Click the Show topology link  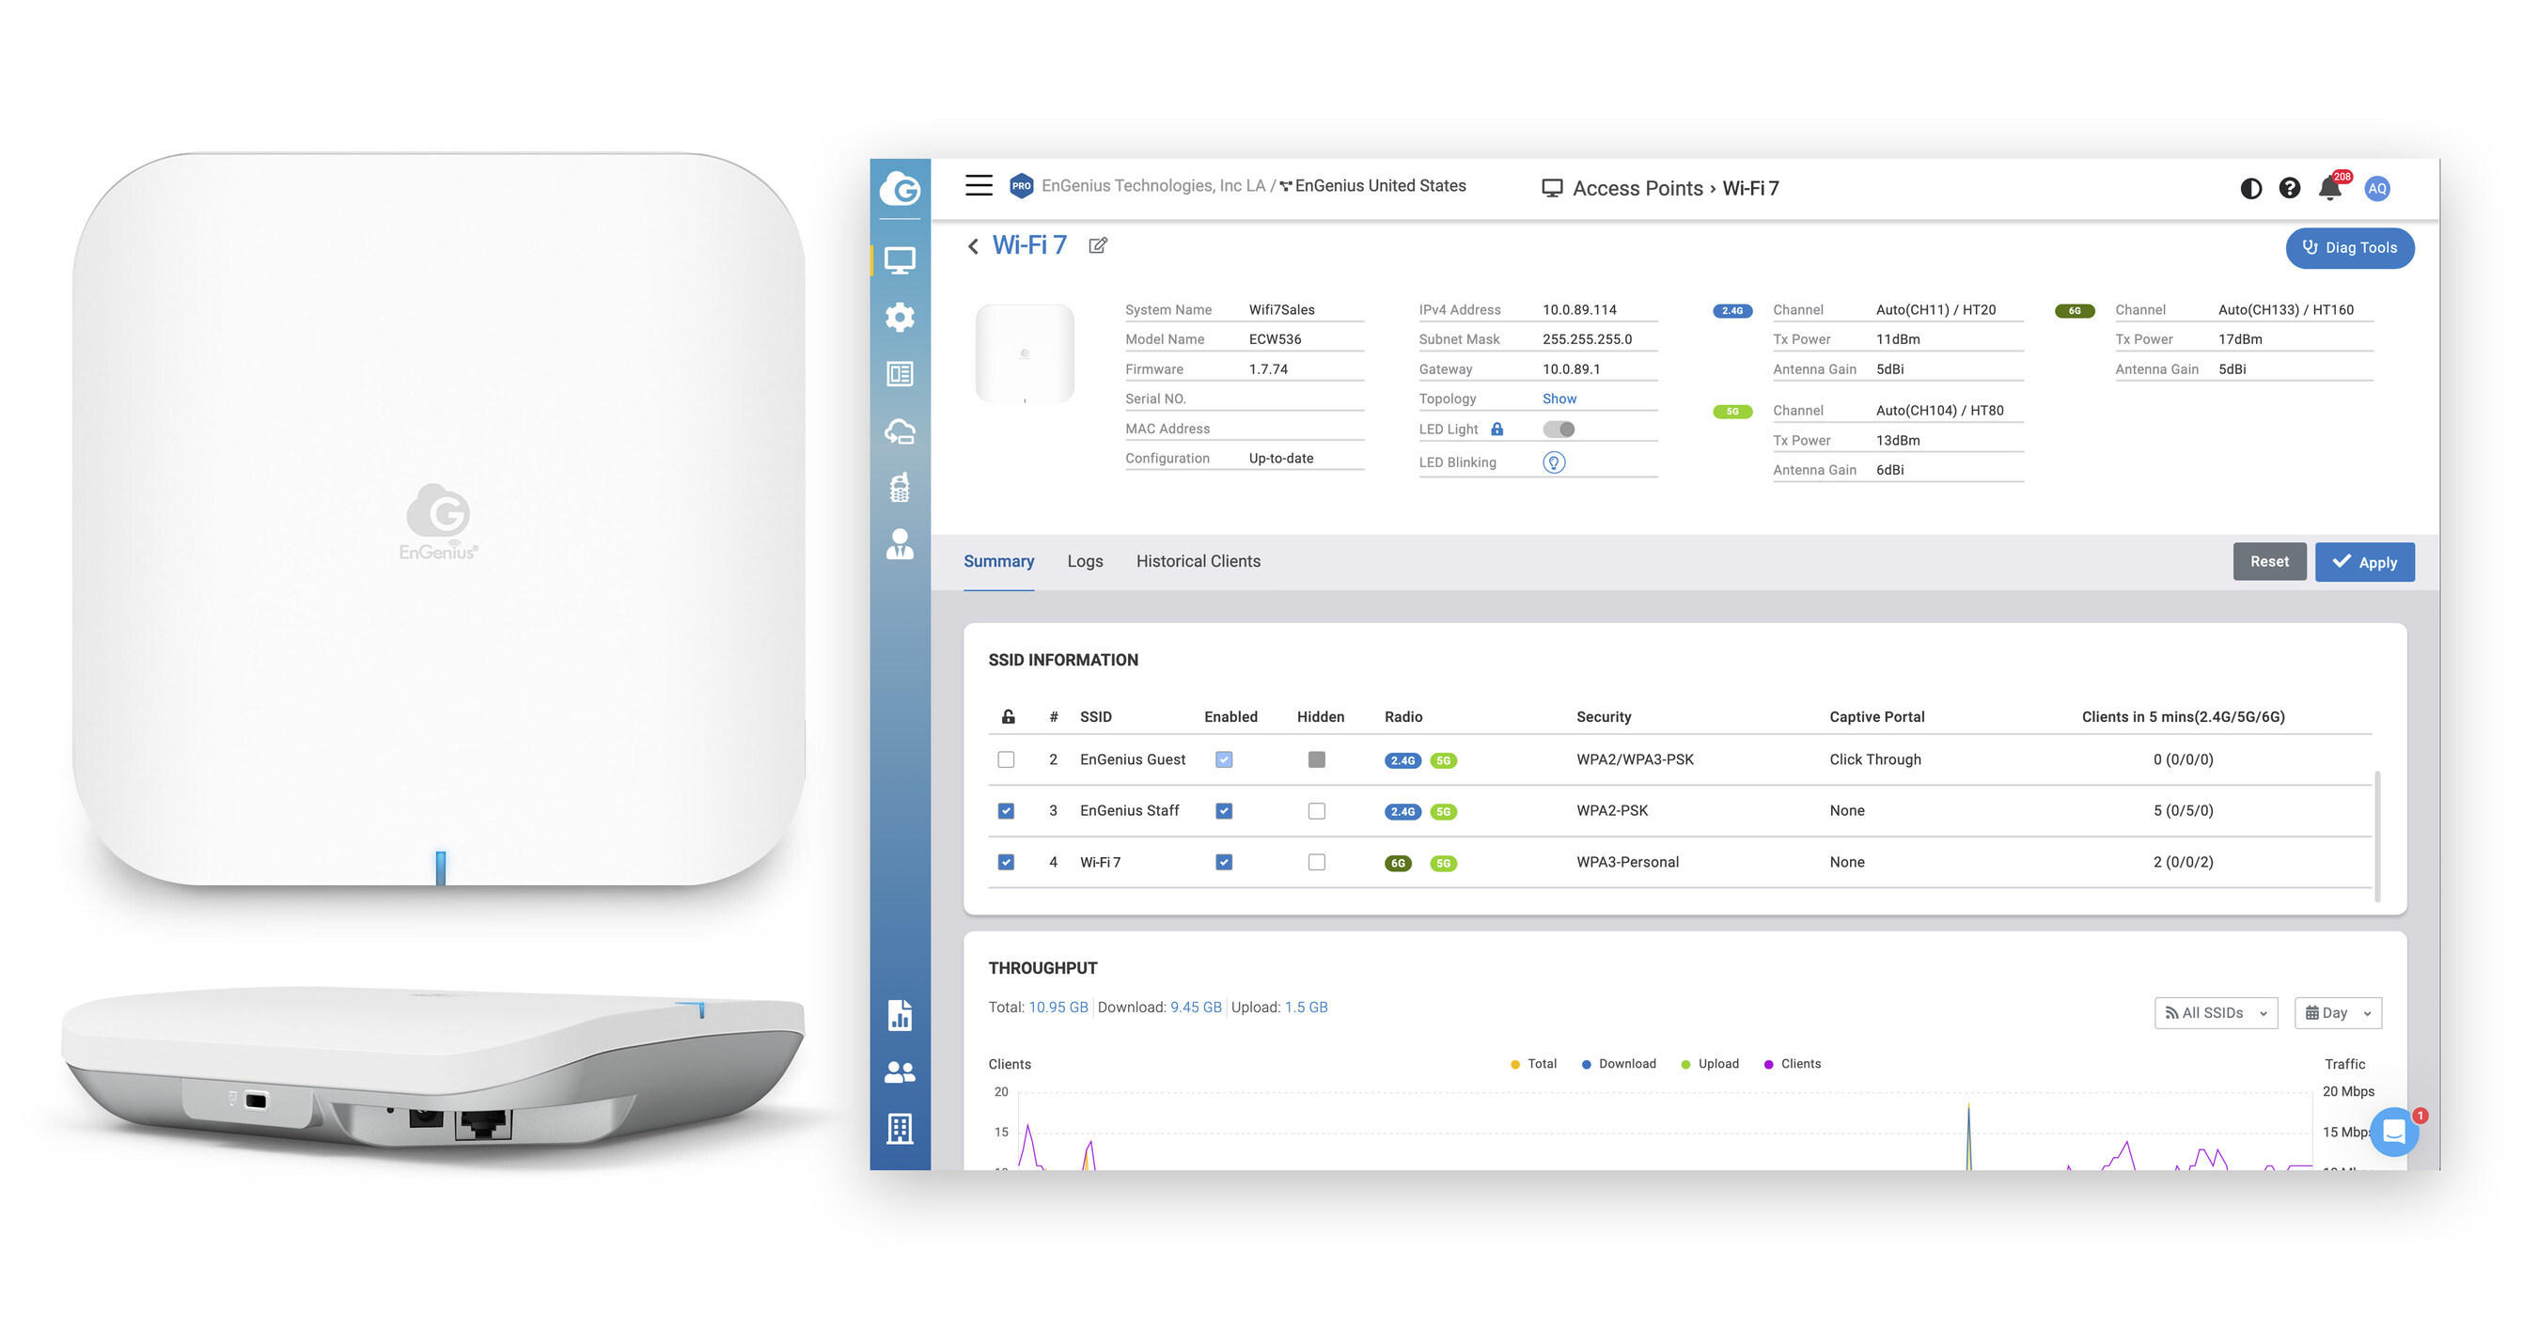[1559, 399]
